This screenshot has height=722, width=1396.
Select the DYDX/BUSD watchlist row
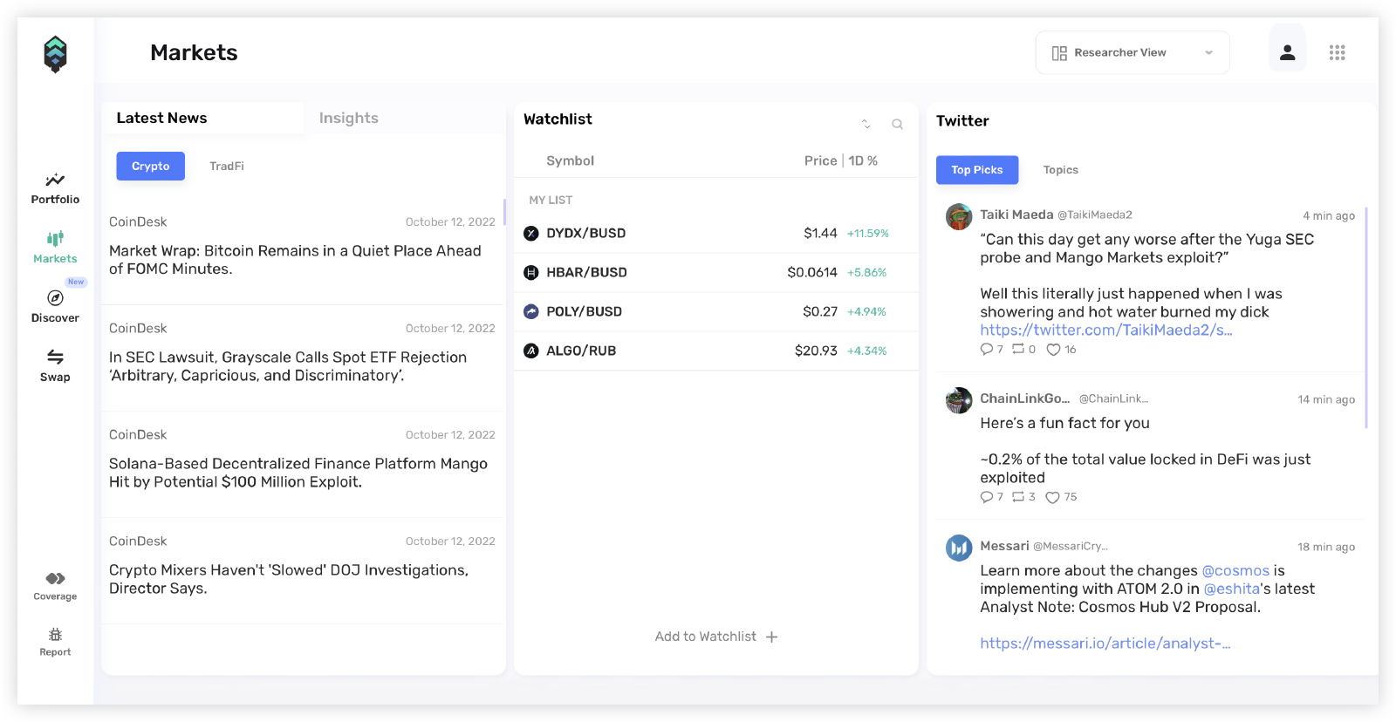716,233
